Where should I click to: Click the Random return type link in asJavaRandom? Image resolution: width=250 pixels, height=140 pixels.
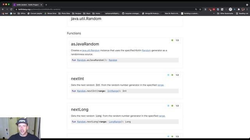tap(113, 60)
